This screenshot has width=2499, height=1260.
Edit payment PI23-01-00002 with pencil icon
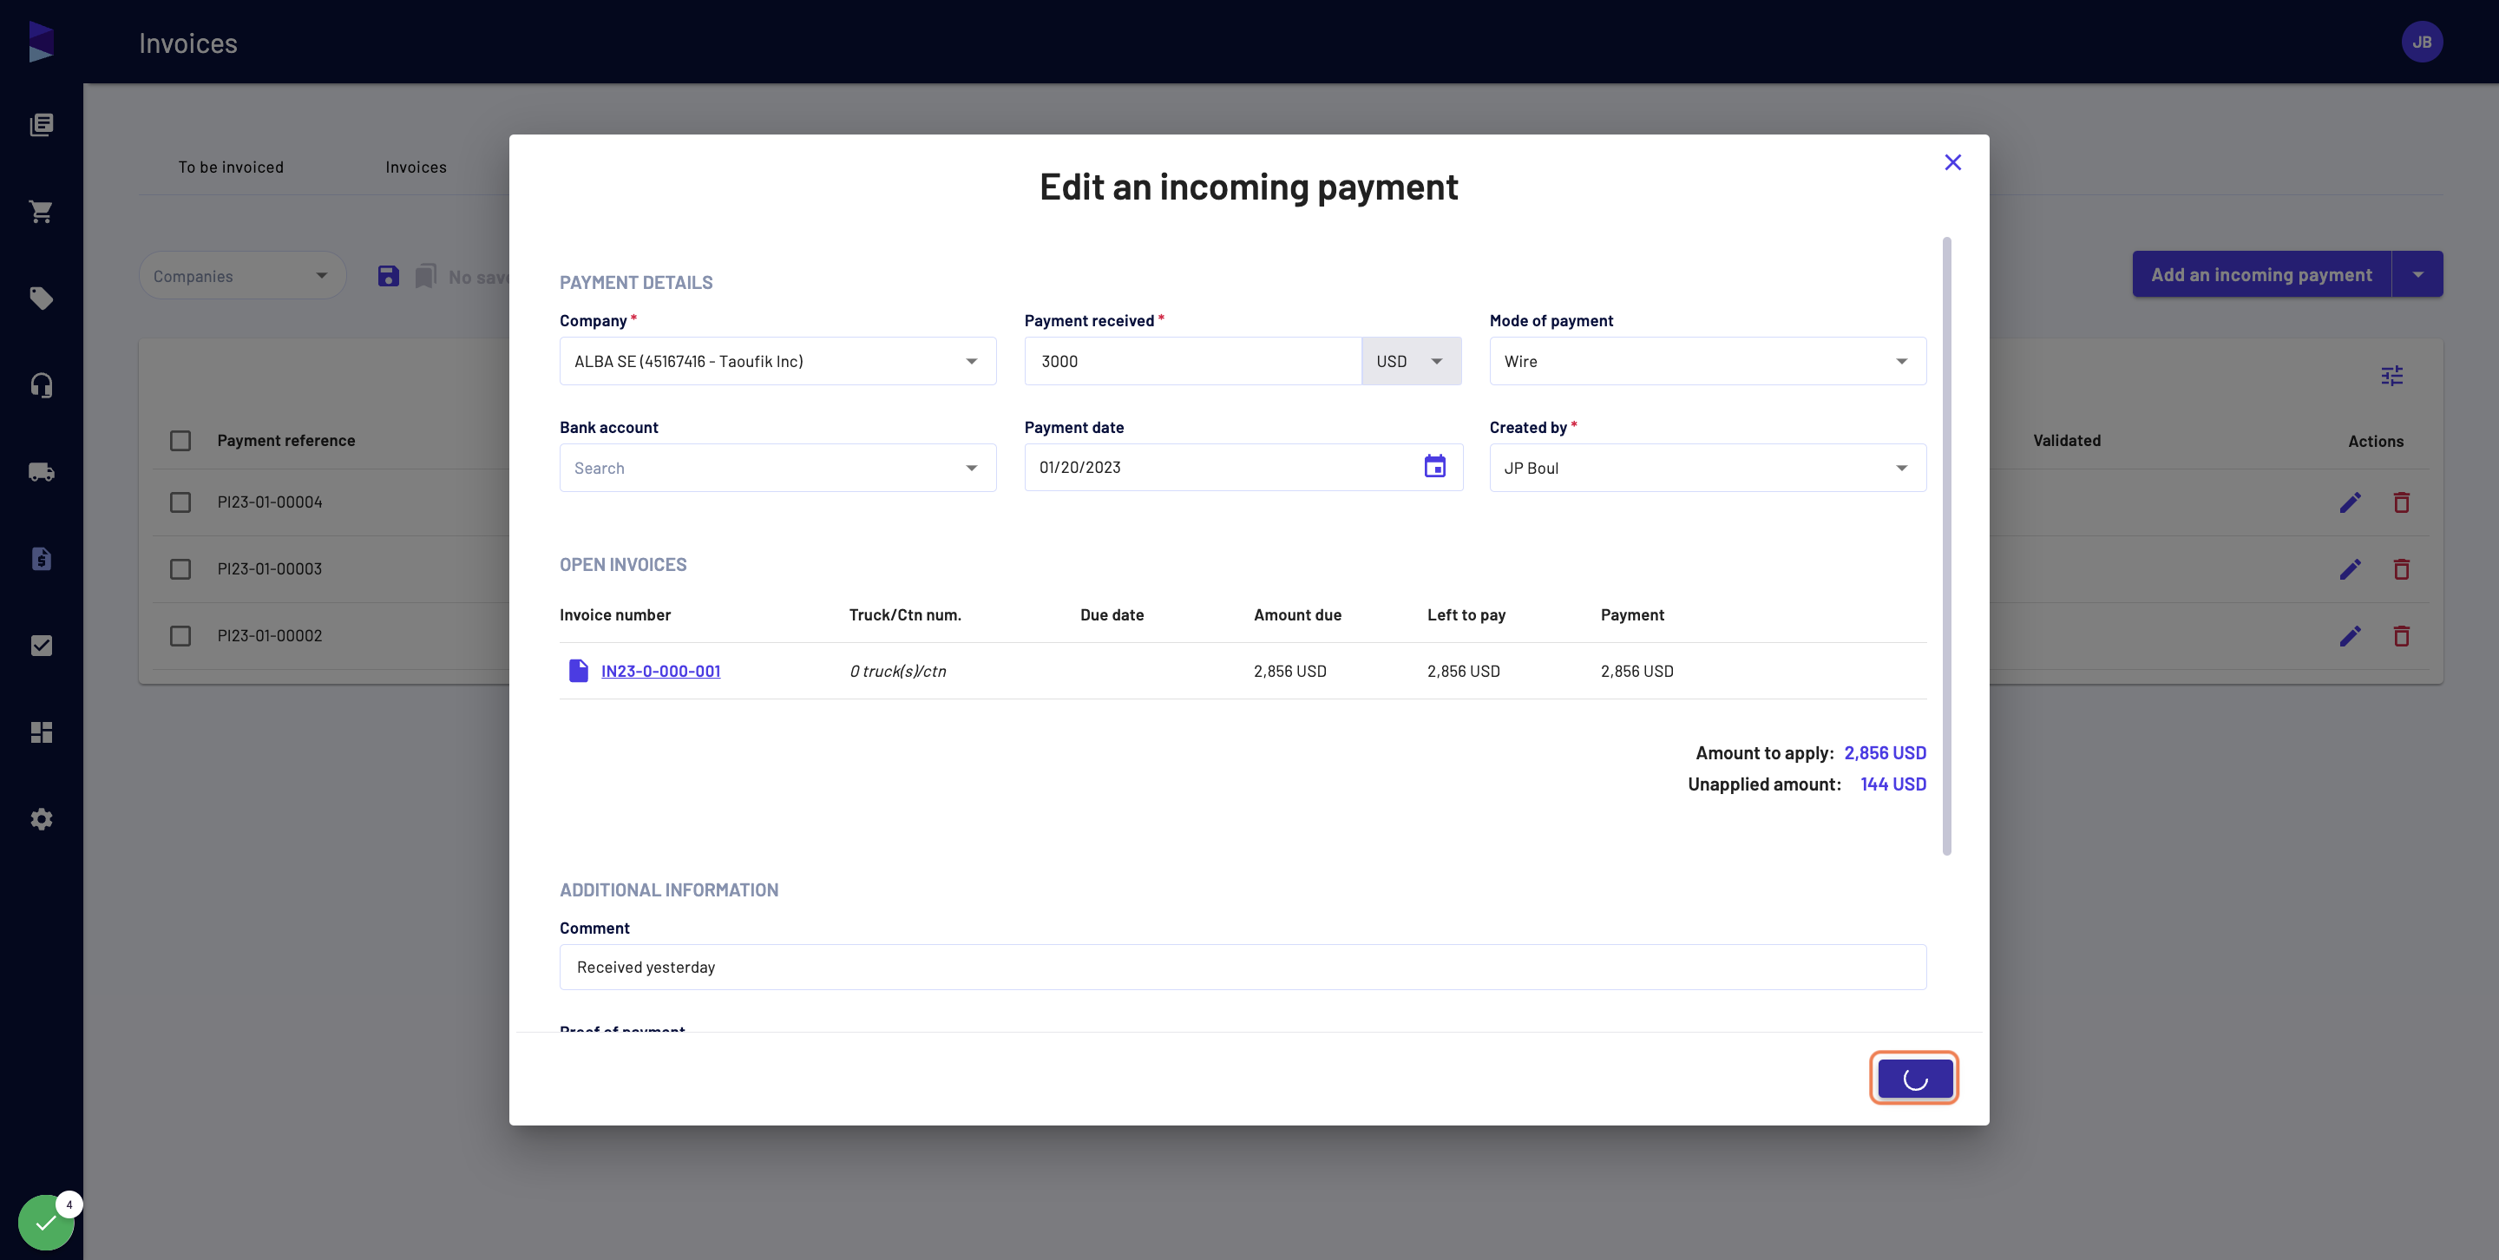(x=2350, y=636)
